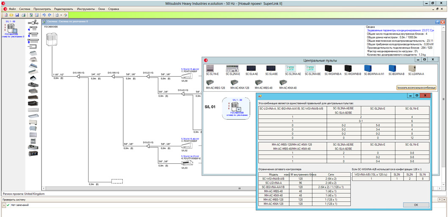Open the dropdown arrow beside the document toolbar icon

pos(61,15)
